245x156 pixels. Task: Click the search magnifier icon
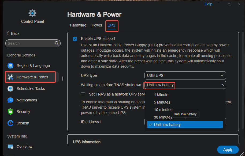coord(57,43)
